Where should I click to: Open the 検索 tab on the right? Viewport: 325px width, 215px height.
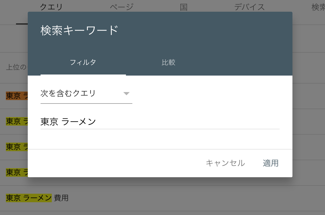pyautogui.click(x=319, y=7)
